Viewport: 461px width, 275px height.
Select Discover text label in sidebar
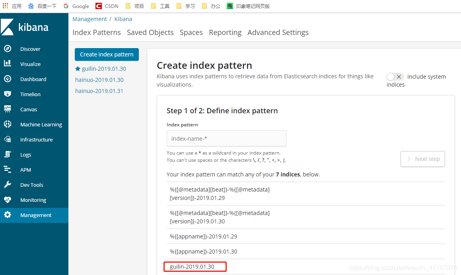coord(30,49)
